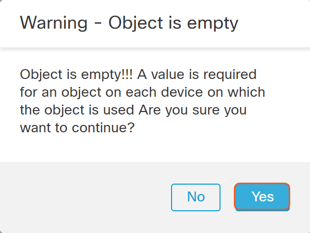Click "the object is used" in the message
This screenshot has width=310, height=233.
78,110
